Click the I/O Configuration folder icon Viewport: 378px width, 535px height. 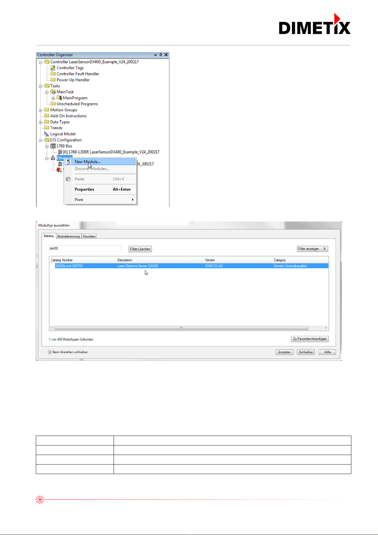pyautogui.click(x=47, y=140)
